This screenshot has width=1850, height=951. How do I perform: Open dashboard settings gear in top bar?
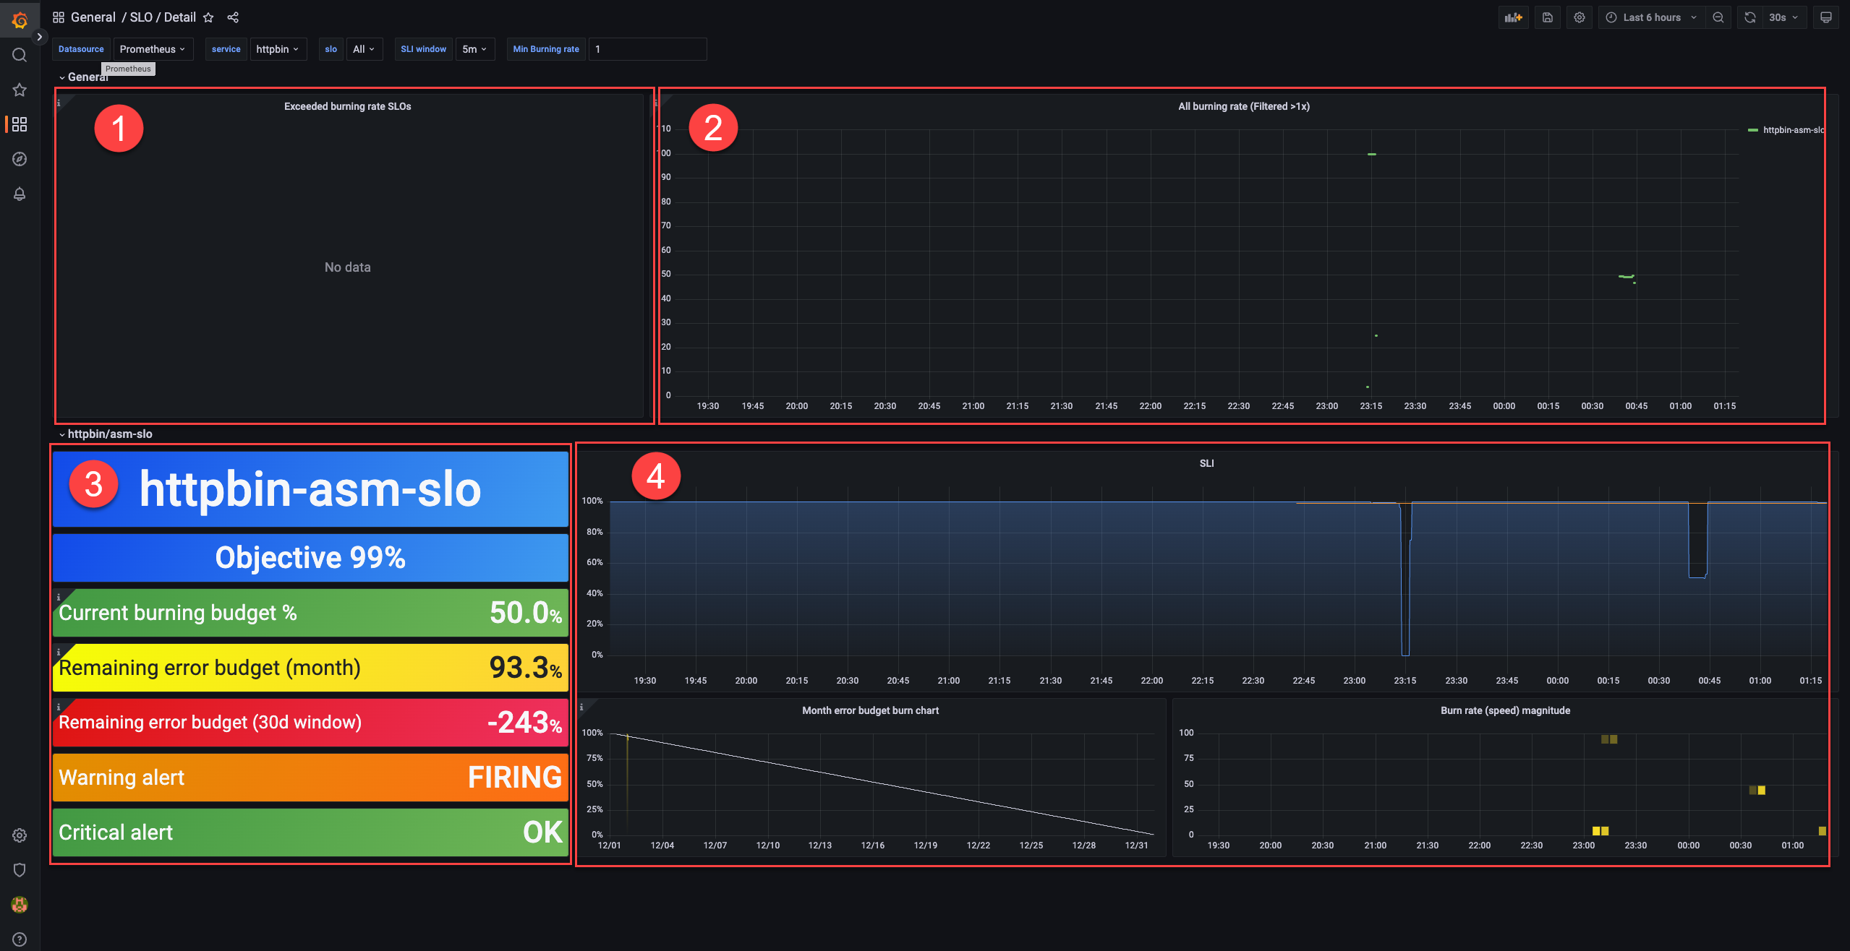[x=1580, y=17]
